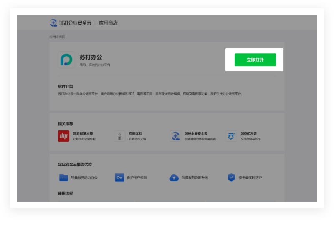Click the folder icon for 轻量服务助力办公
The width and height of the screenshot is (334, 225).
click(x=63, y=177)
